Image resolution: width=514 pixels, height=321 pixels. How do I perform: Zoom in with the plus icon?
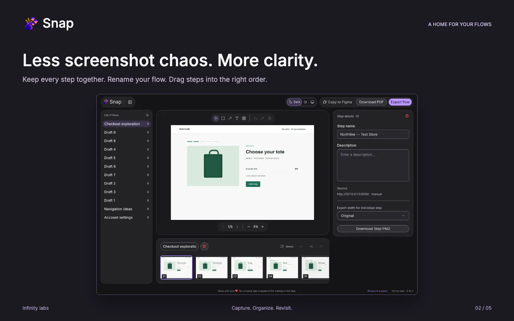263,227
